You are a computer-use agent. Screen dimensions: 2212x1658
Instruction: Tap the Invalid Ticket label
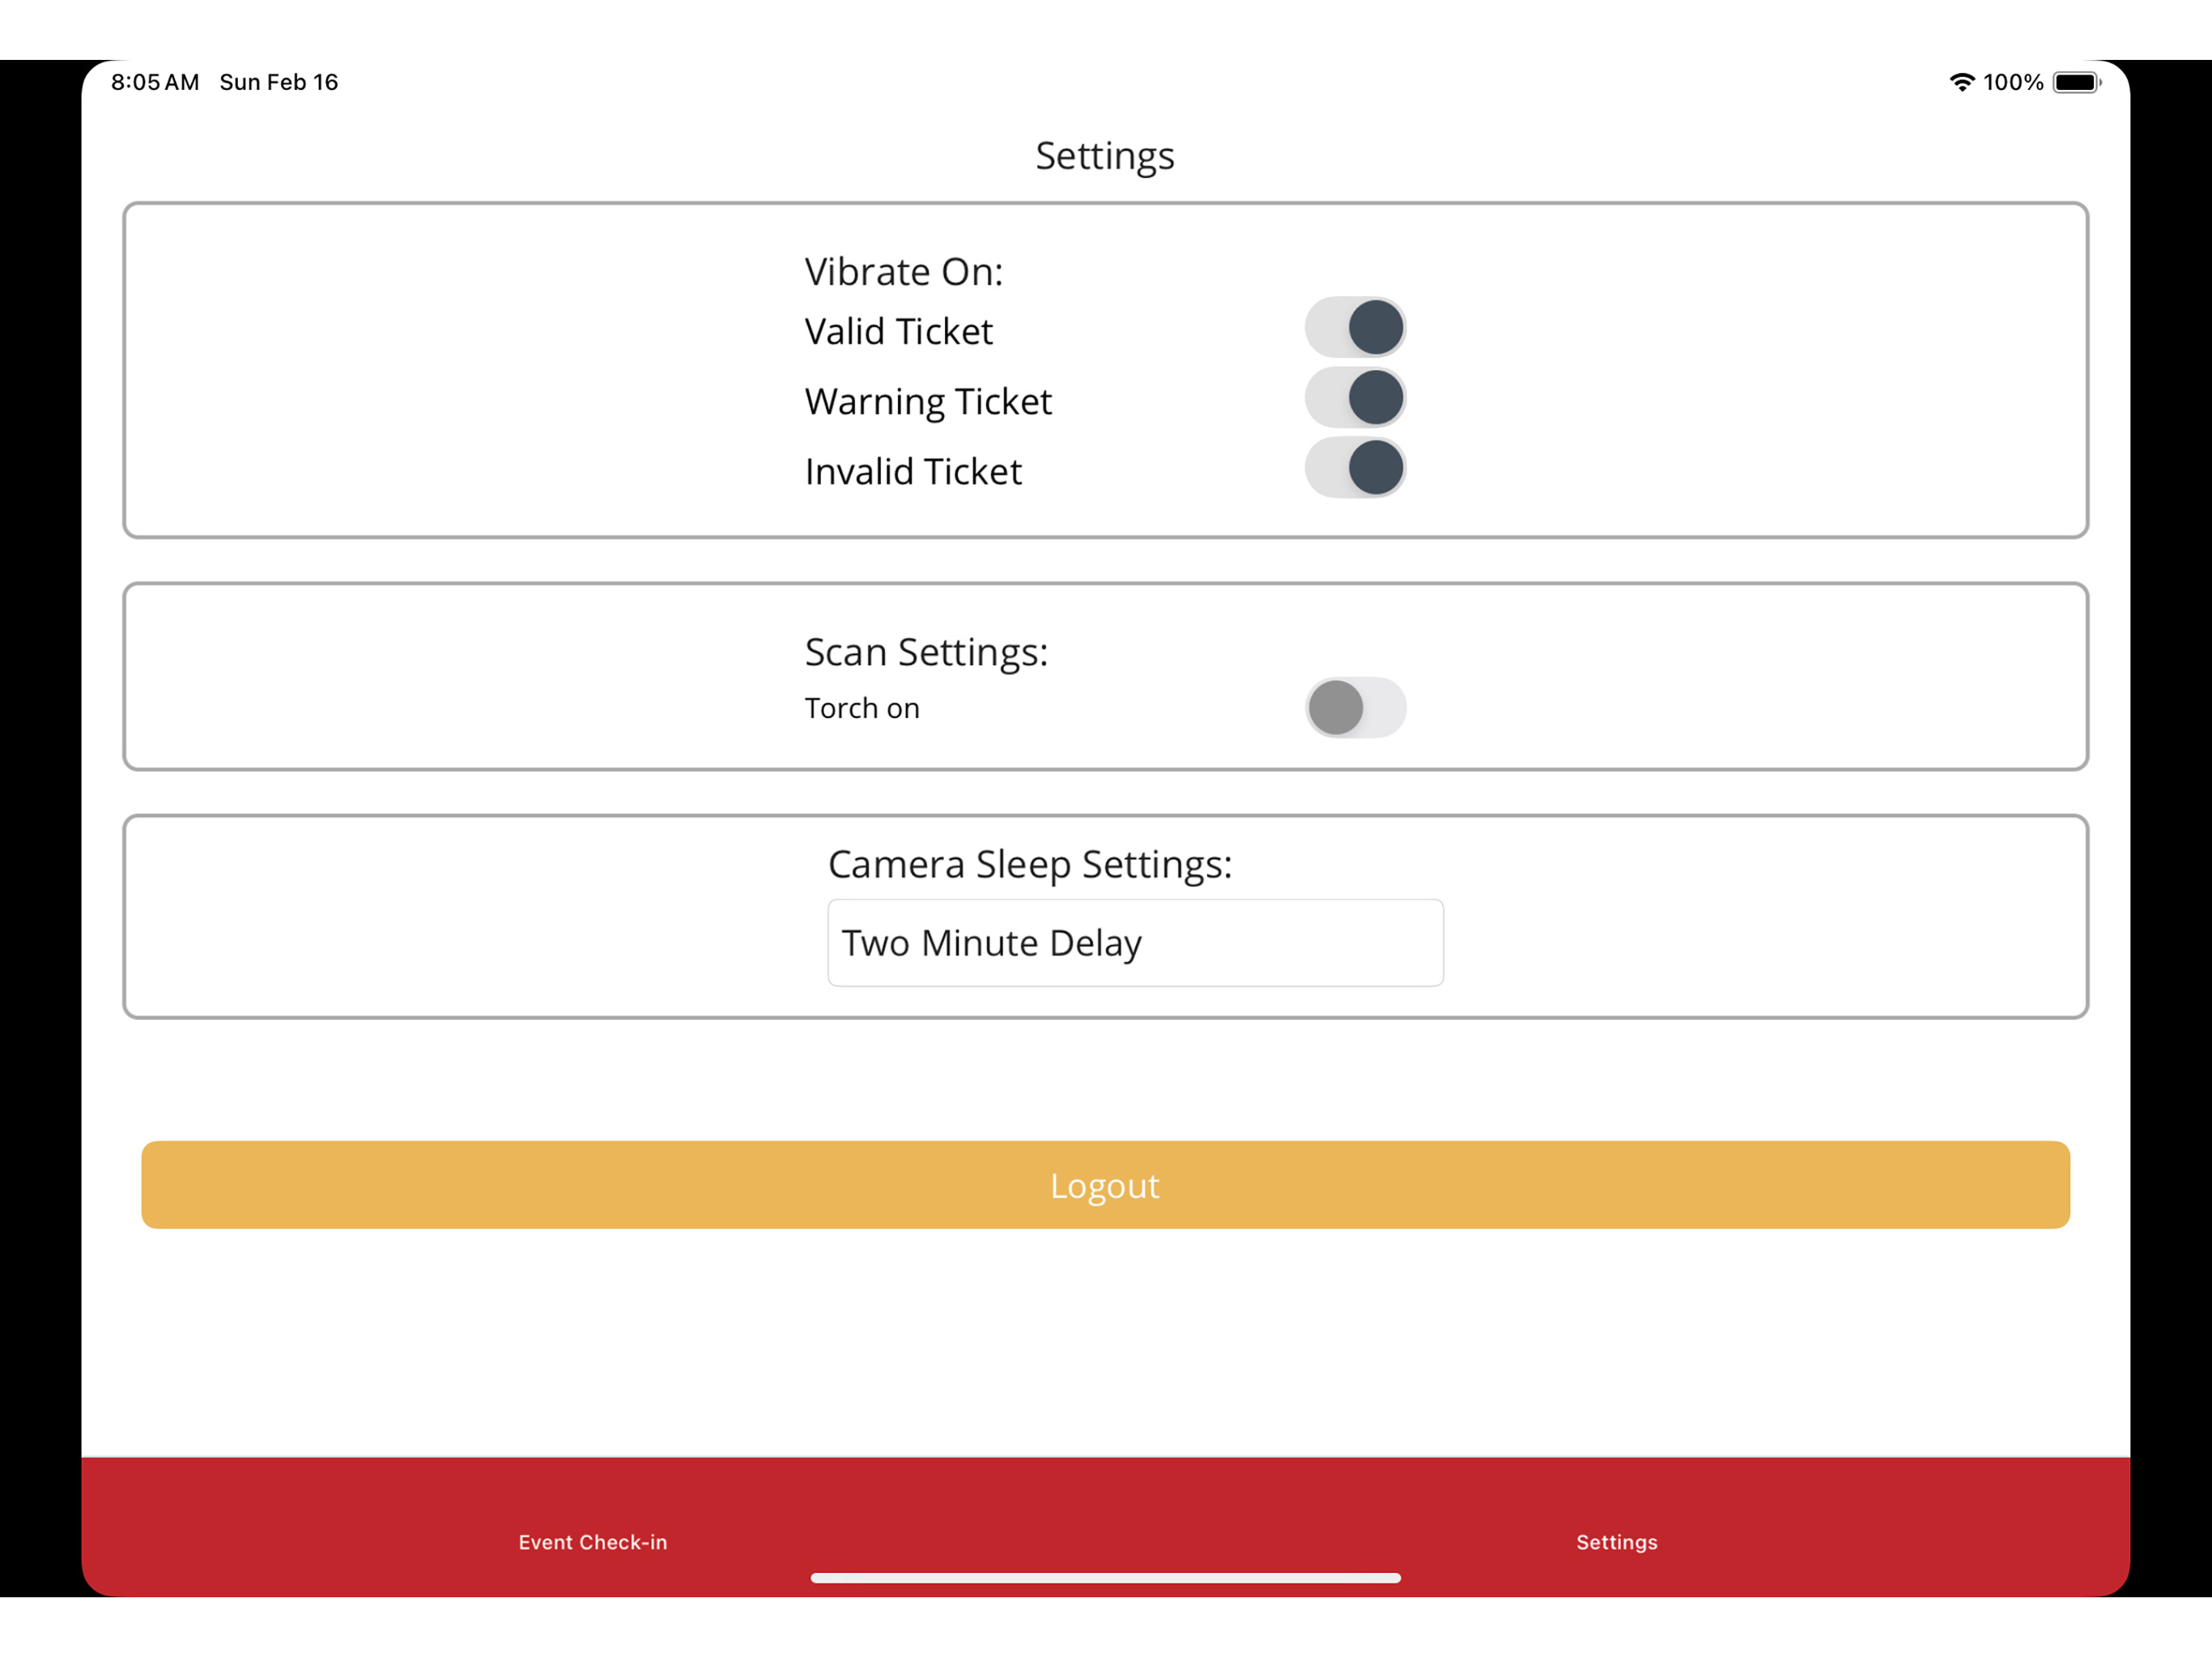913,471
